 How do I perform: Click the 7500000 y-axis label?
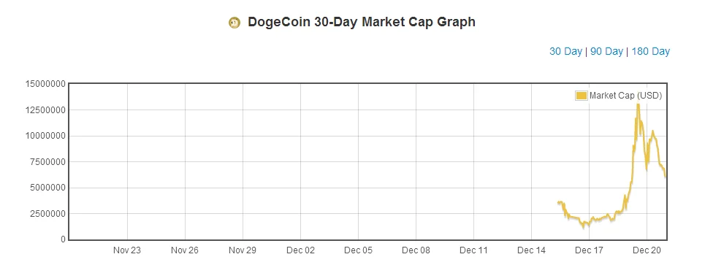click(48, 161)
